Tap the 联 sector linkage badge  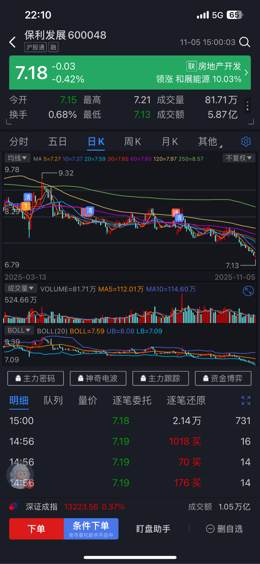click(192, 66)
